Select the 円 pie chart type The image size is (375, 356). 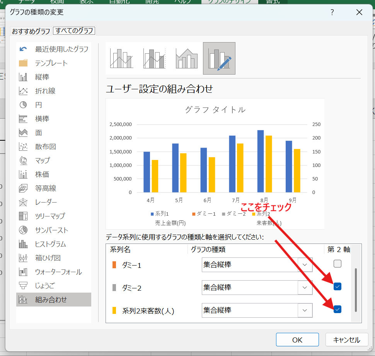point(23,105)
